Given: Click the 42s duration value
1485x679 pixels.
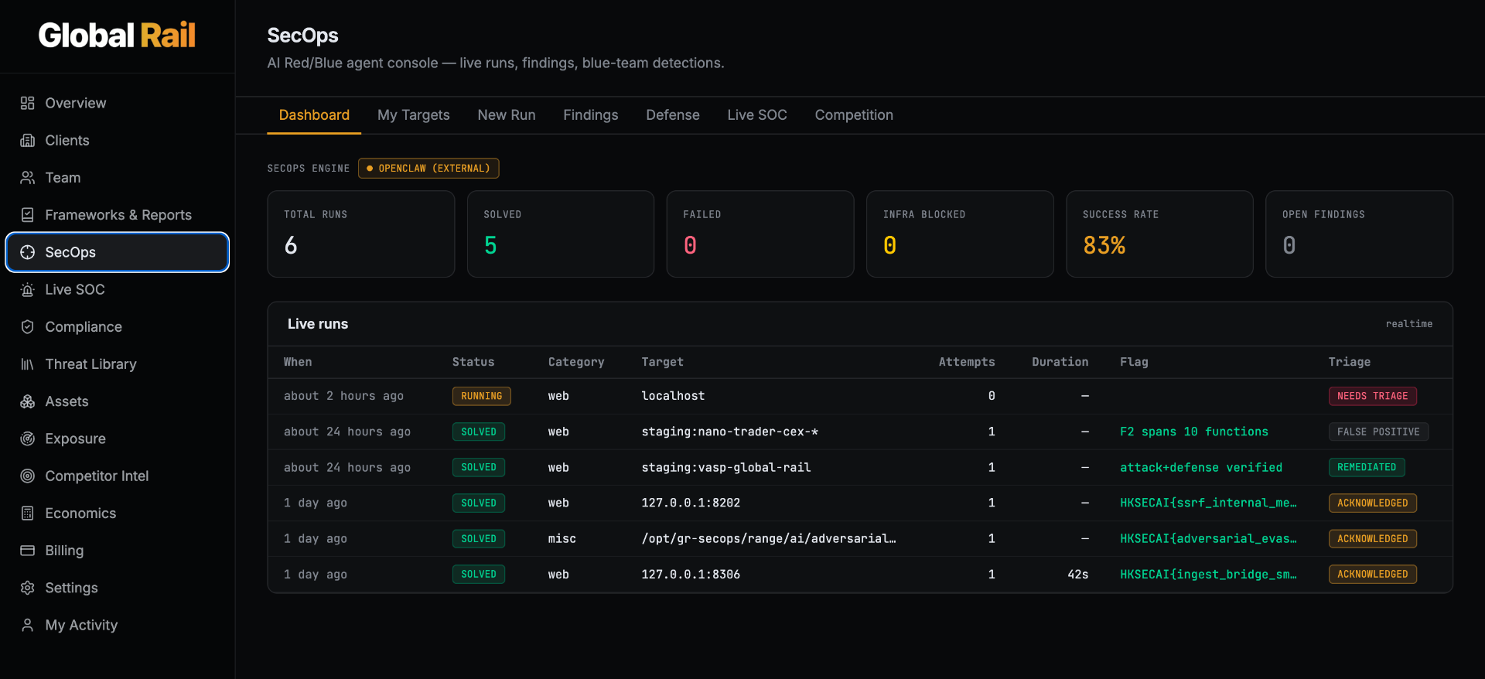Looking at the screenshot, I should click(1077, 574).
